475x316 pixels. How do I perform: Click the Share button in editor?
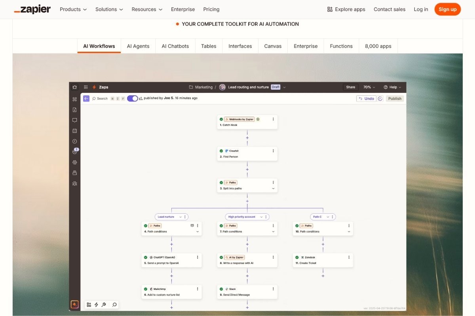pyautogui.click(x=351, y=87)
